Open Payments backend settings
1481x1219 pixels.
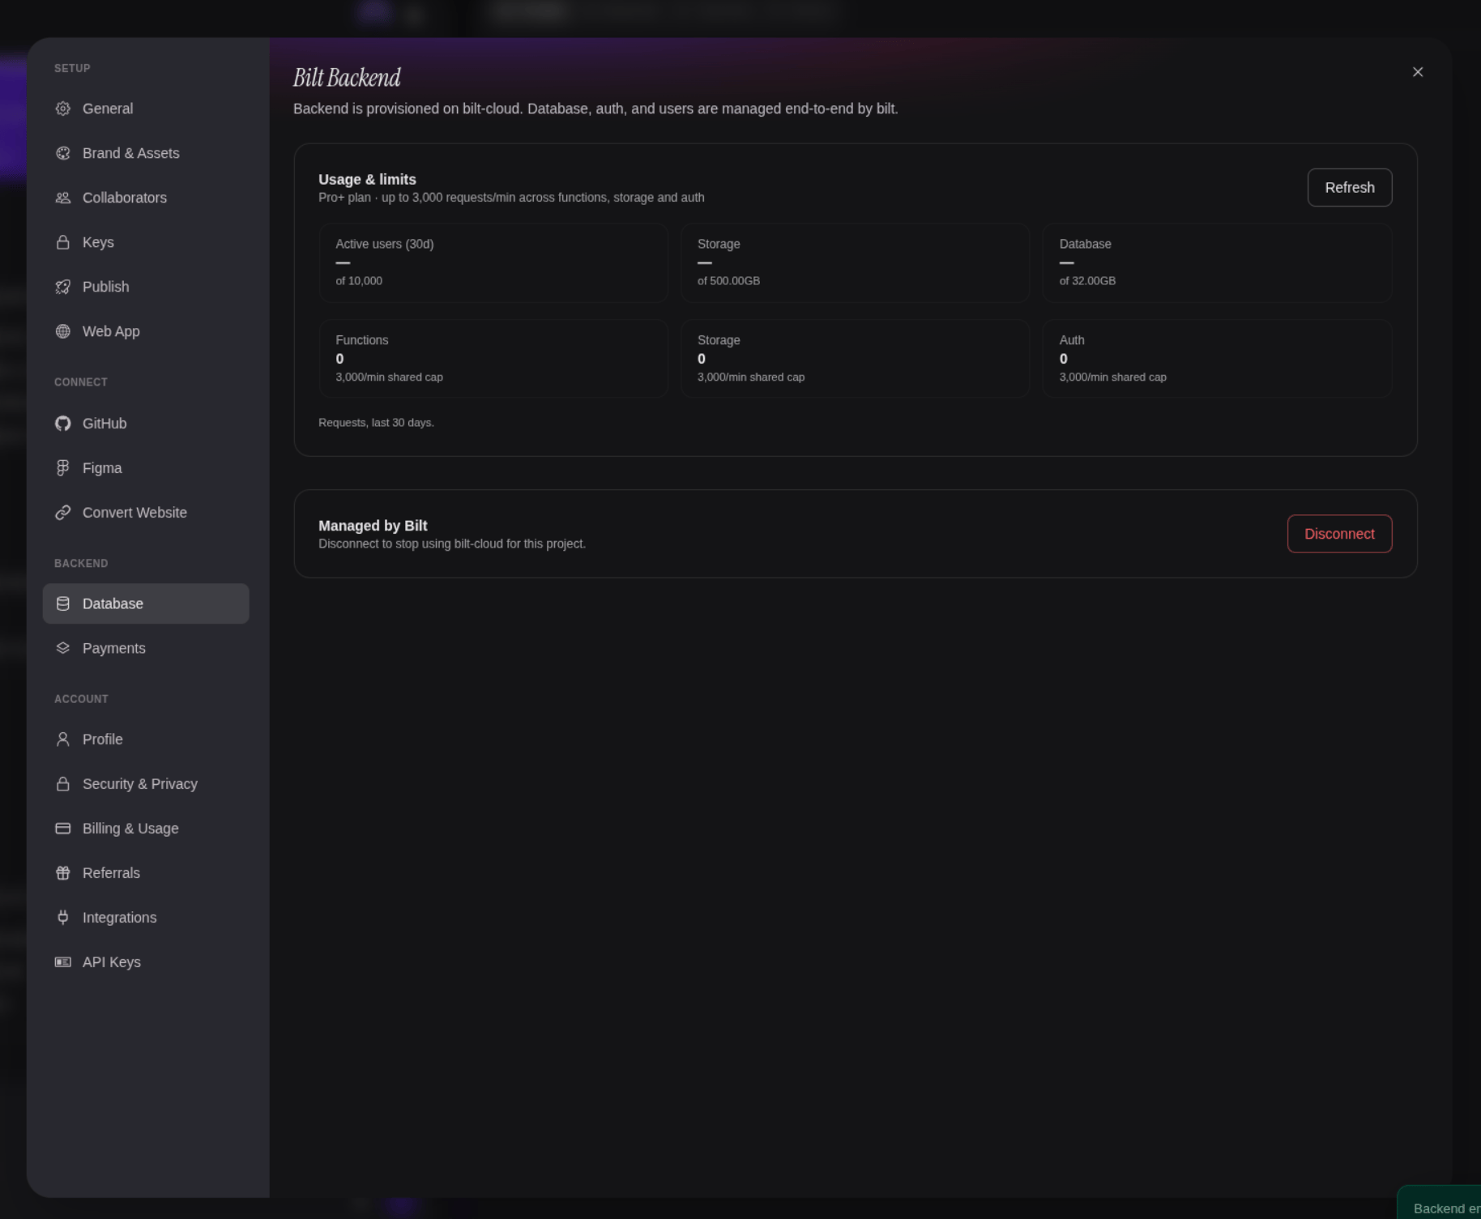pyautogui.click(x=146, y=648)
